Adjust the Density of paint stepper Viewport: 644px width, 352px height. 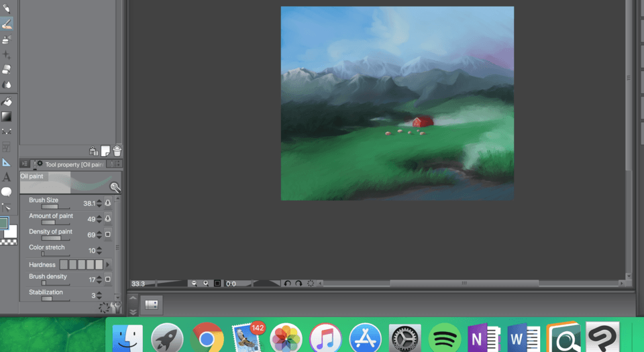pos(99,235)
